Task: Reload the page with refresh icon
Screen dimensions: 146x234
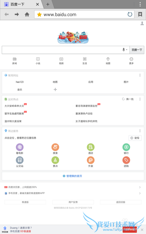Action: [130, 14]
